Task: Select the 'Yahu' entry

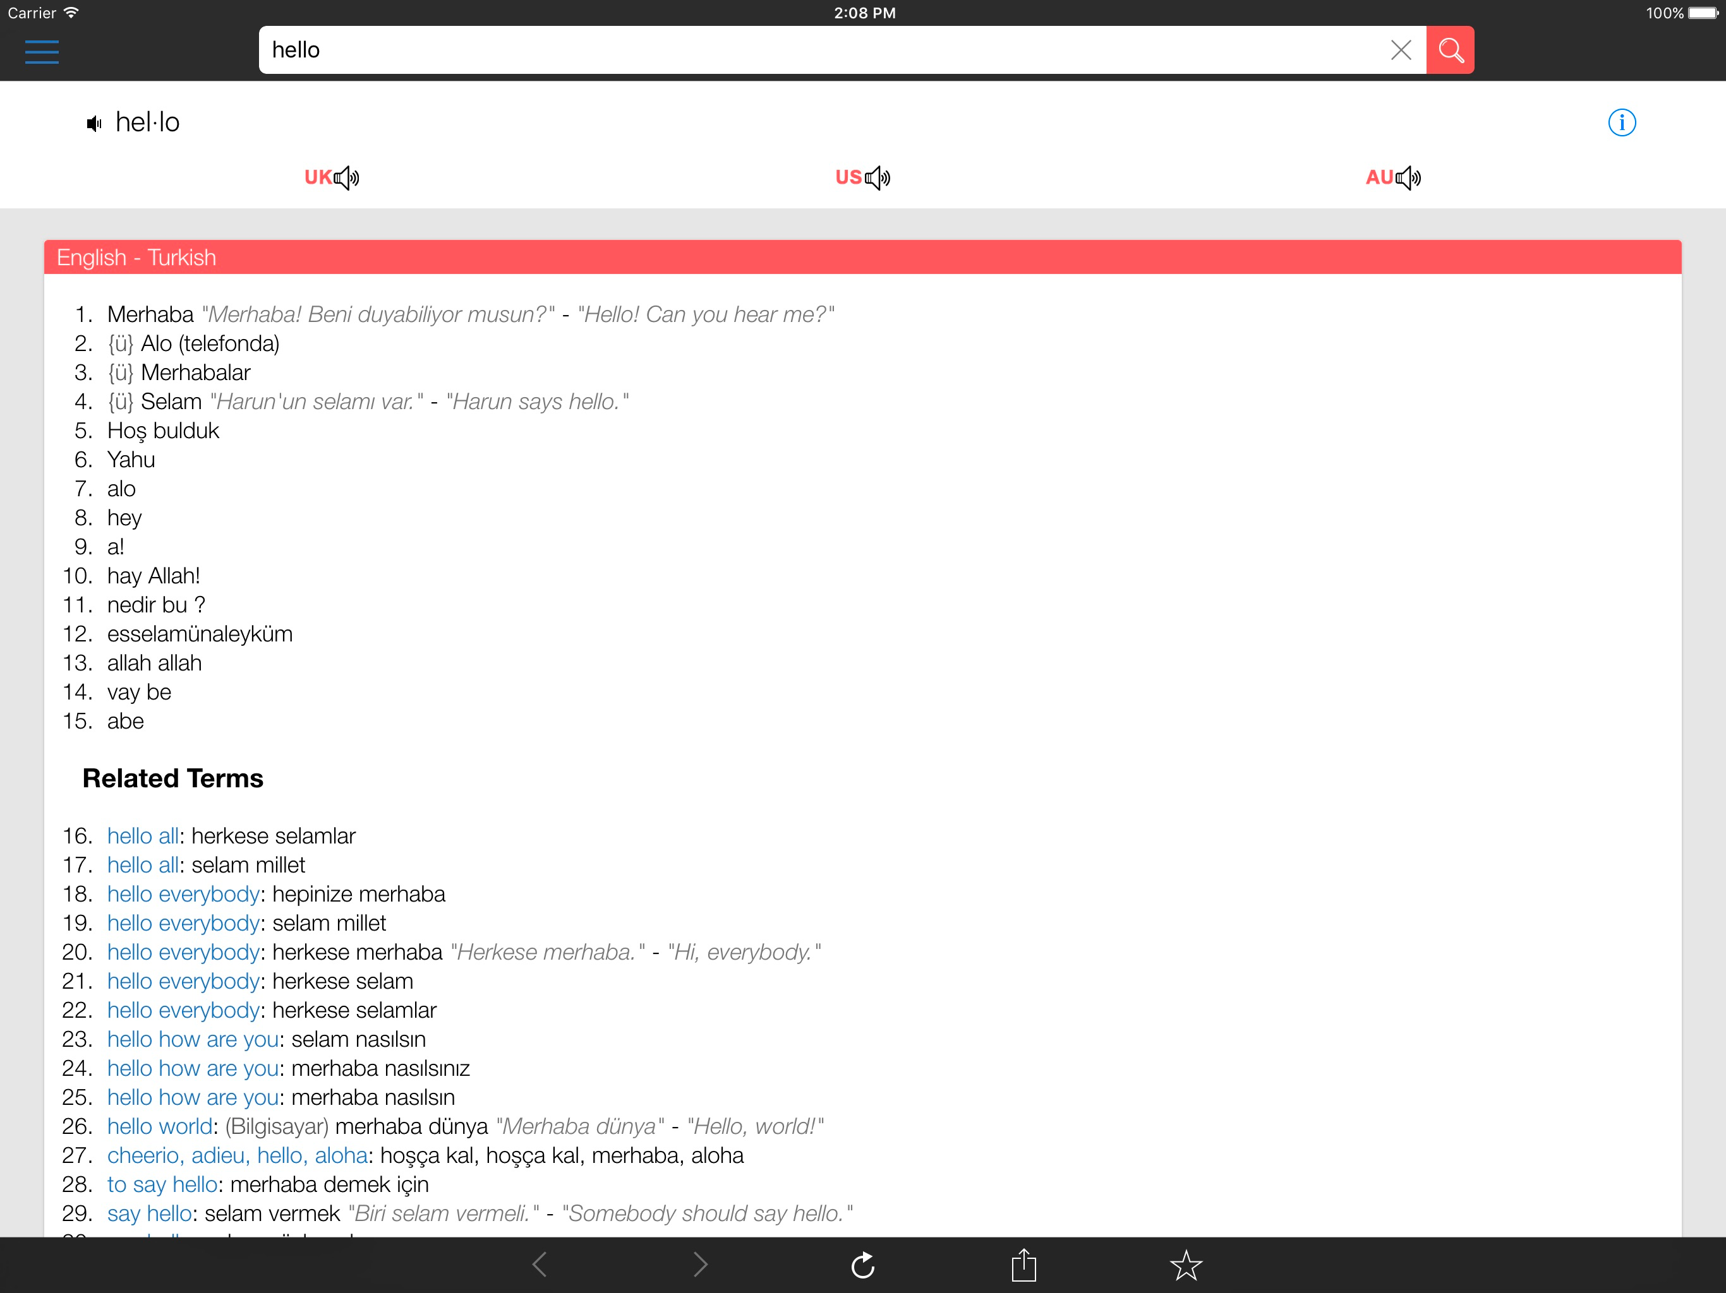Action: [131, 460]
